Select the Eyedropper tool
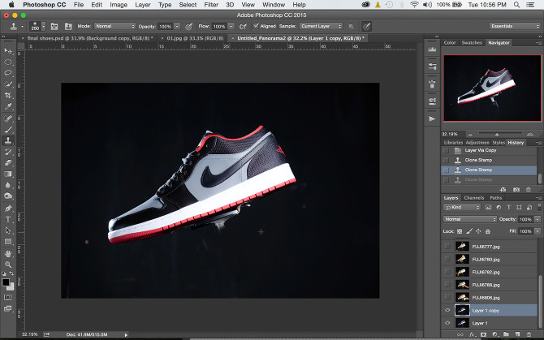This screenshot has height=340, width=544. (x=8, y=106)
